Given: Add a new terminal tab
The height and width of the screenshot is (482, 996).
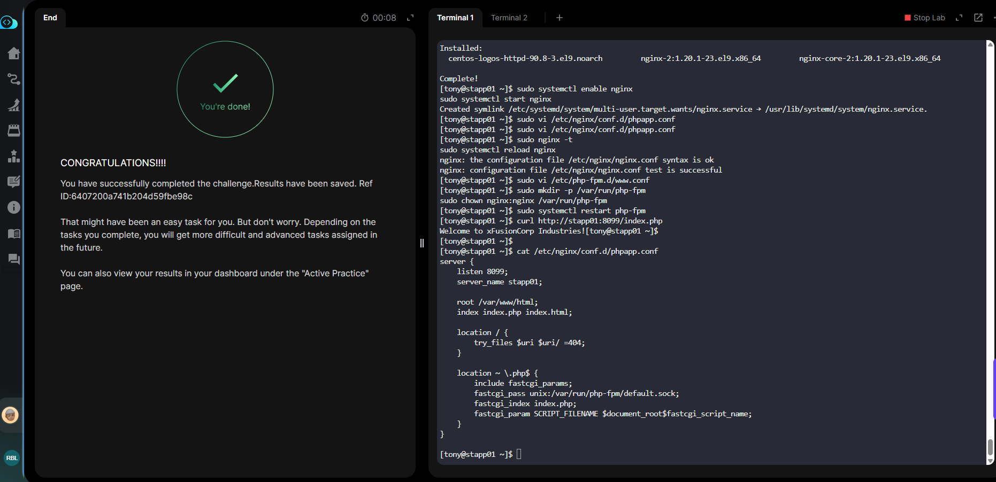Looking at the screenshot, I should [x=560, y=18].
